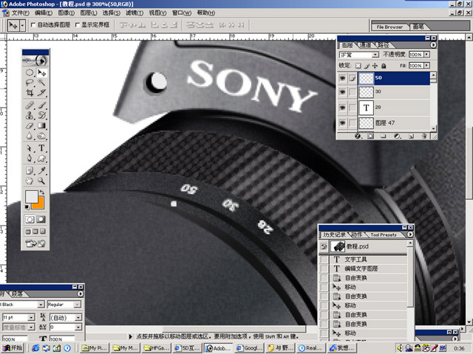Select the history state named 编辑文字图层

[x=363, y=268]
